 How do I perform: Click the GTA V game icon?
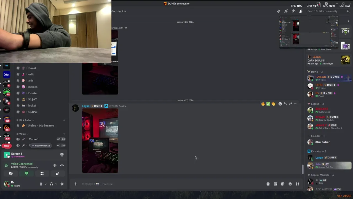click(x=346, y=31)
